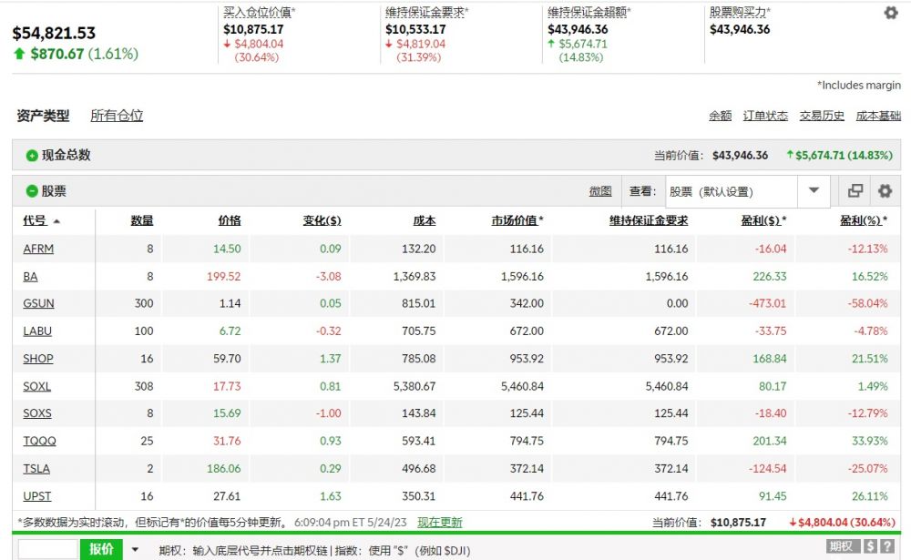The image size is (911, 560).
Task: Click the green 报价 button
Action: [102, 549]
